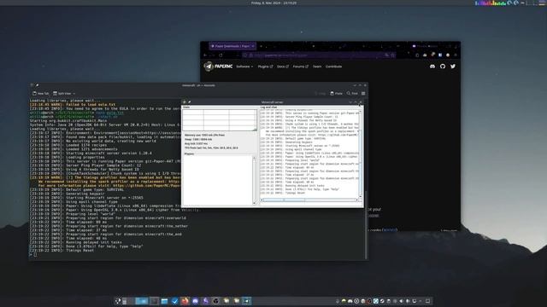547x307 pixels.
Task: Open the PaperMC GitHub icon link
Action: [x=443, y=67]
